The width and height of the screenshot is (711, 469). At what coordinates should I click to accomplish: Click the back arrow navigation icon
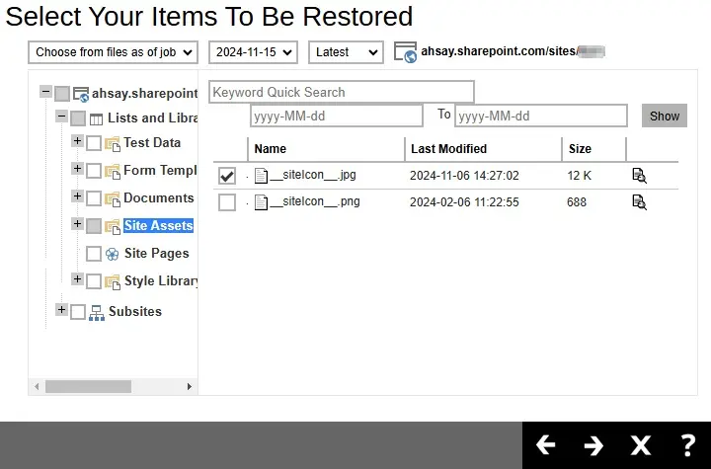(545, 445)
